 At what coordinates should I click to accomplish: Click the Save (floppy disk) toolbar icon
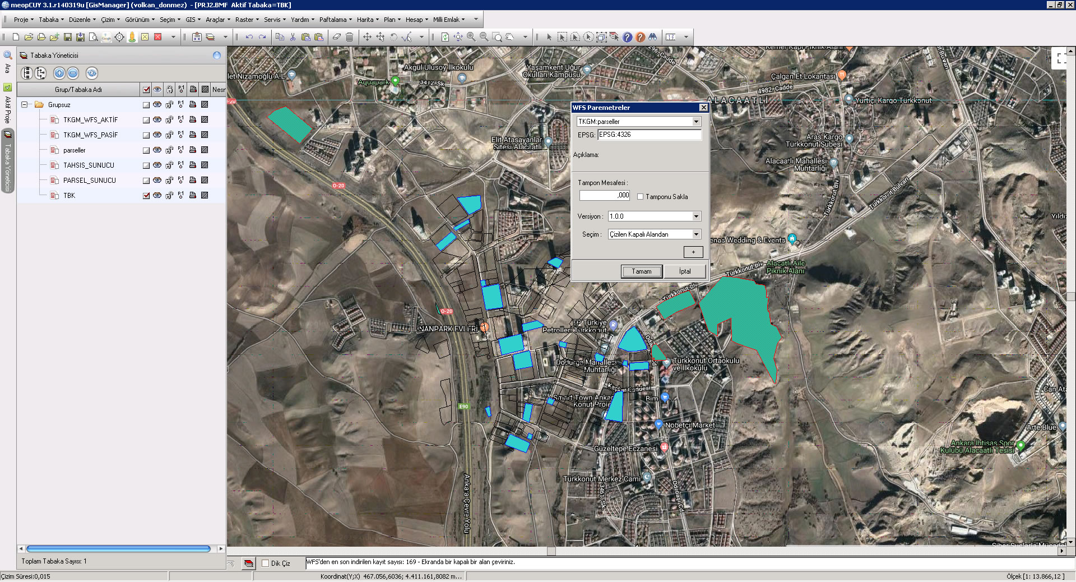click(67, 37)
